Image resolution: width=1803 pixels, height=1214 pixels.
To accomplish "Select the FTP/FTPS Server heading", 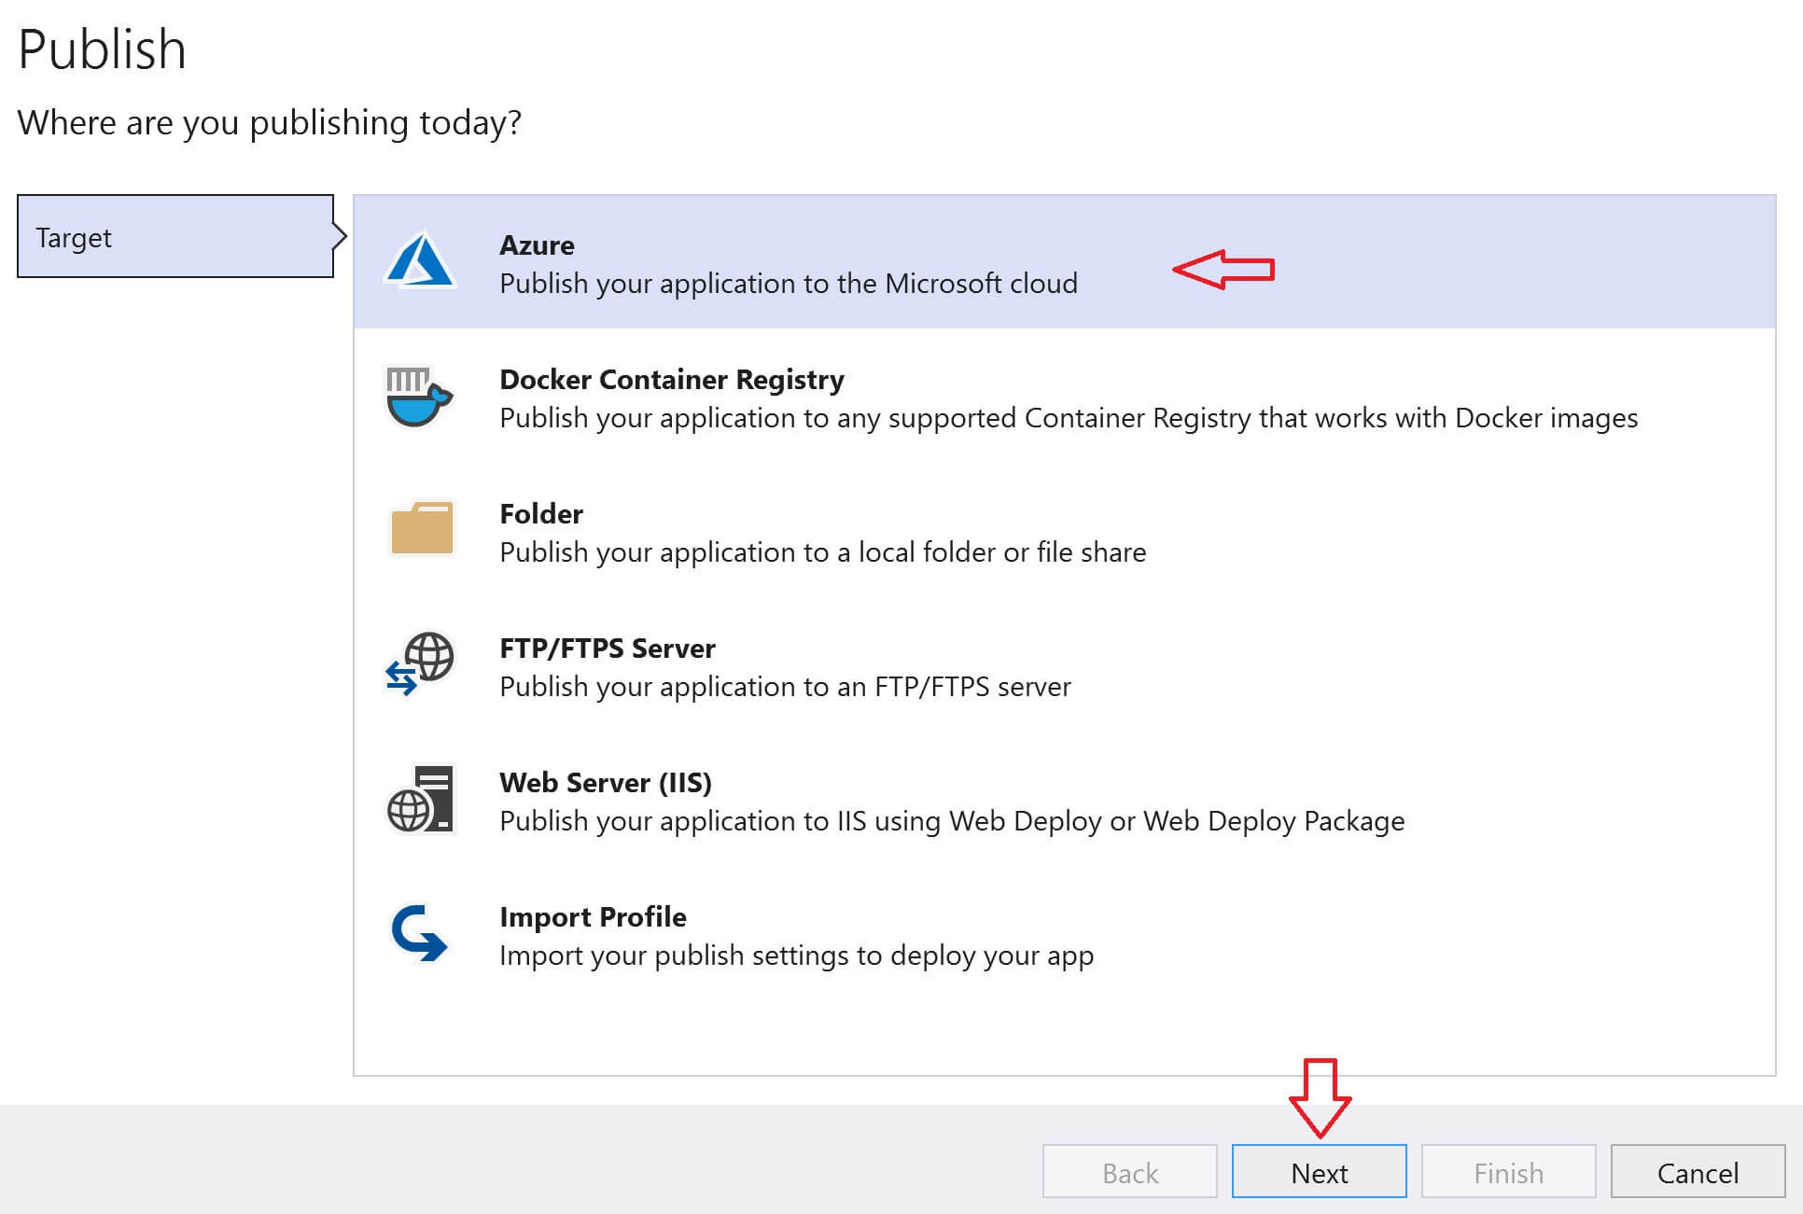I will [x=608, y=649].
